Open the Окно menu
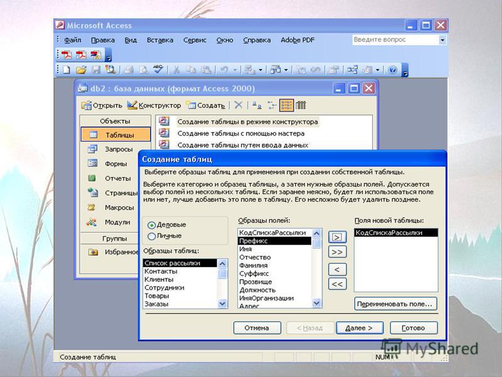This screenshot has height=377, width=502. [225, 40]
